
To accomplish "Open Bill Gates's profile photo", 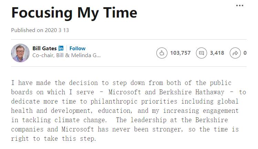I will (20, 53).
